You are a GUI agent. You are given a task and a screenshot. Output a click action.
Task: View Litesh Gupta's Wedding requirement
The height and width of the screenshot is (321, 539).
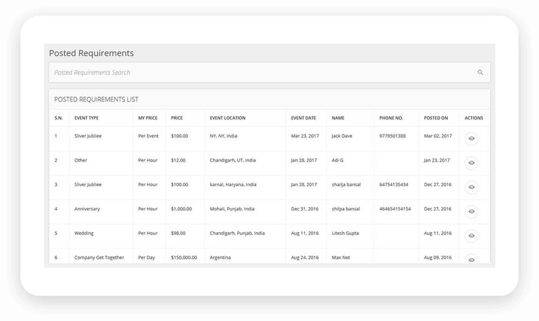pos(471,236)
